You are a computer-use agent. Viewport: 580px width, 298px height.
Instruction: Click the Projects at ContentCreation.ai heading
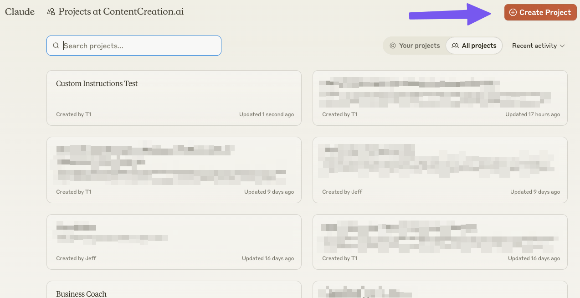121,12
